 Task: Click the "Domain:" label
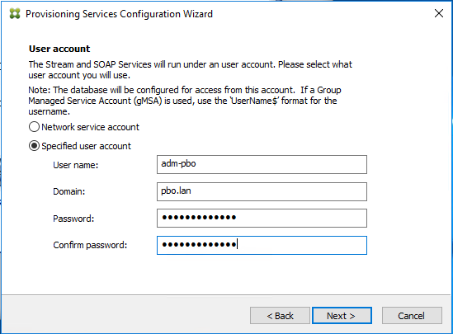(69, 191)
